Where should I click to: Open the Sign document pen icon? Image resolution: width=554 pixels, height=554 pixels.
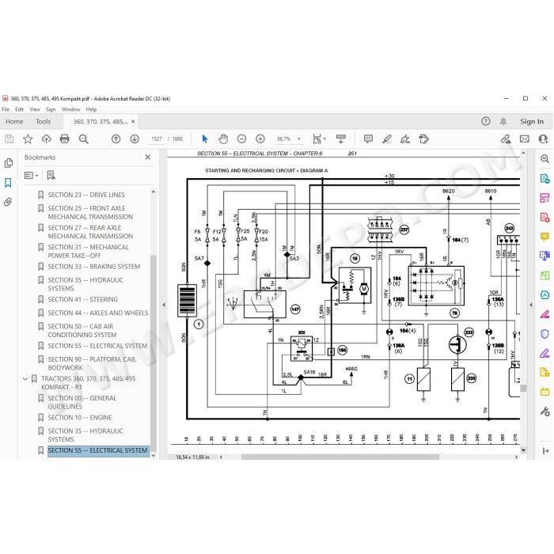coord(405,138)
